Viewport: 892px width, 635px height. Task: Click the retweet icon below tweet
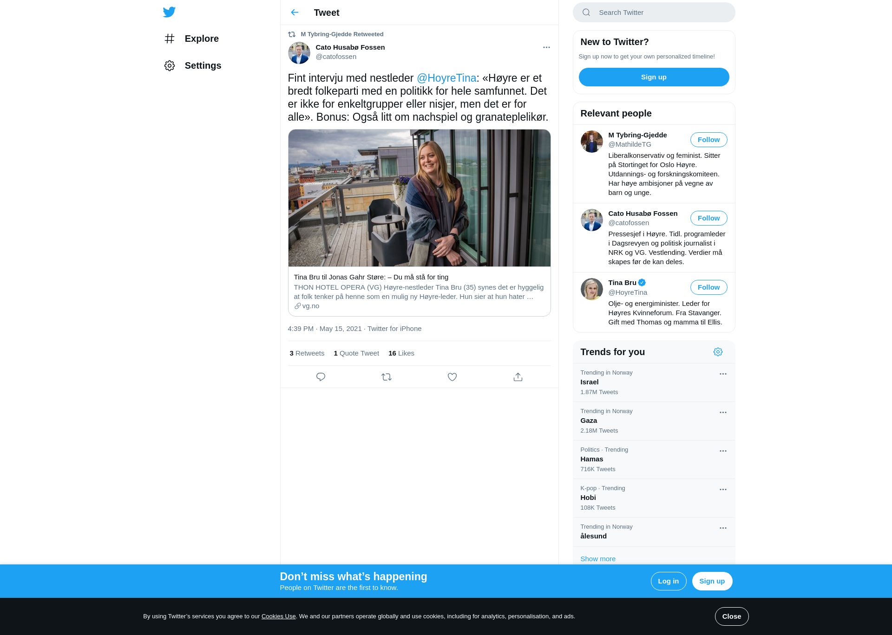click(x=387, y=377)
